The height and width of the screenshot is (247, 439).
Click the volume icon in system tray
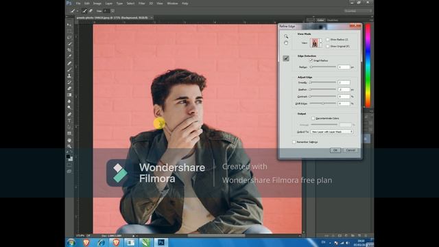[348, 243]
